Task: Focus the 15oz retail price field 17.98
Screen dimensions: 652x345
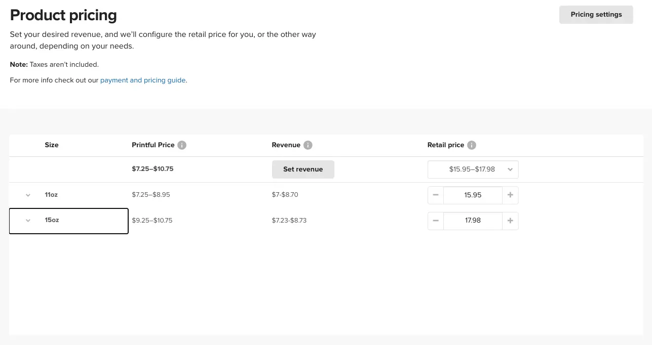Action: point(473,221)
